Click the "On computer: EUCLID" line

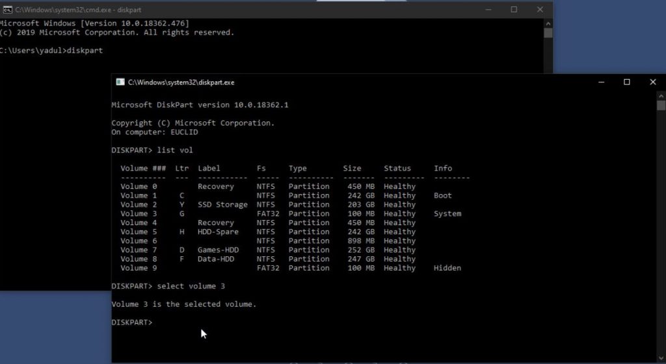pos(155,132)
